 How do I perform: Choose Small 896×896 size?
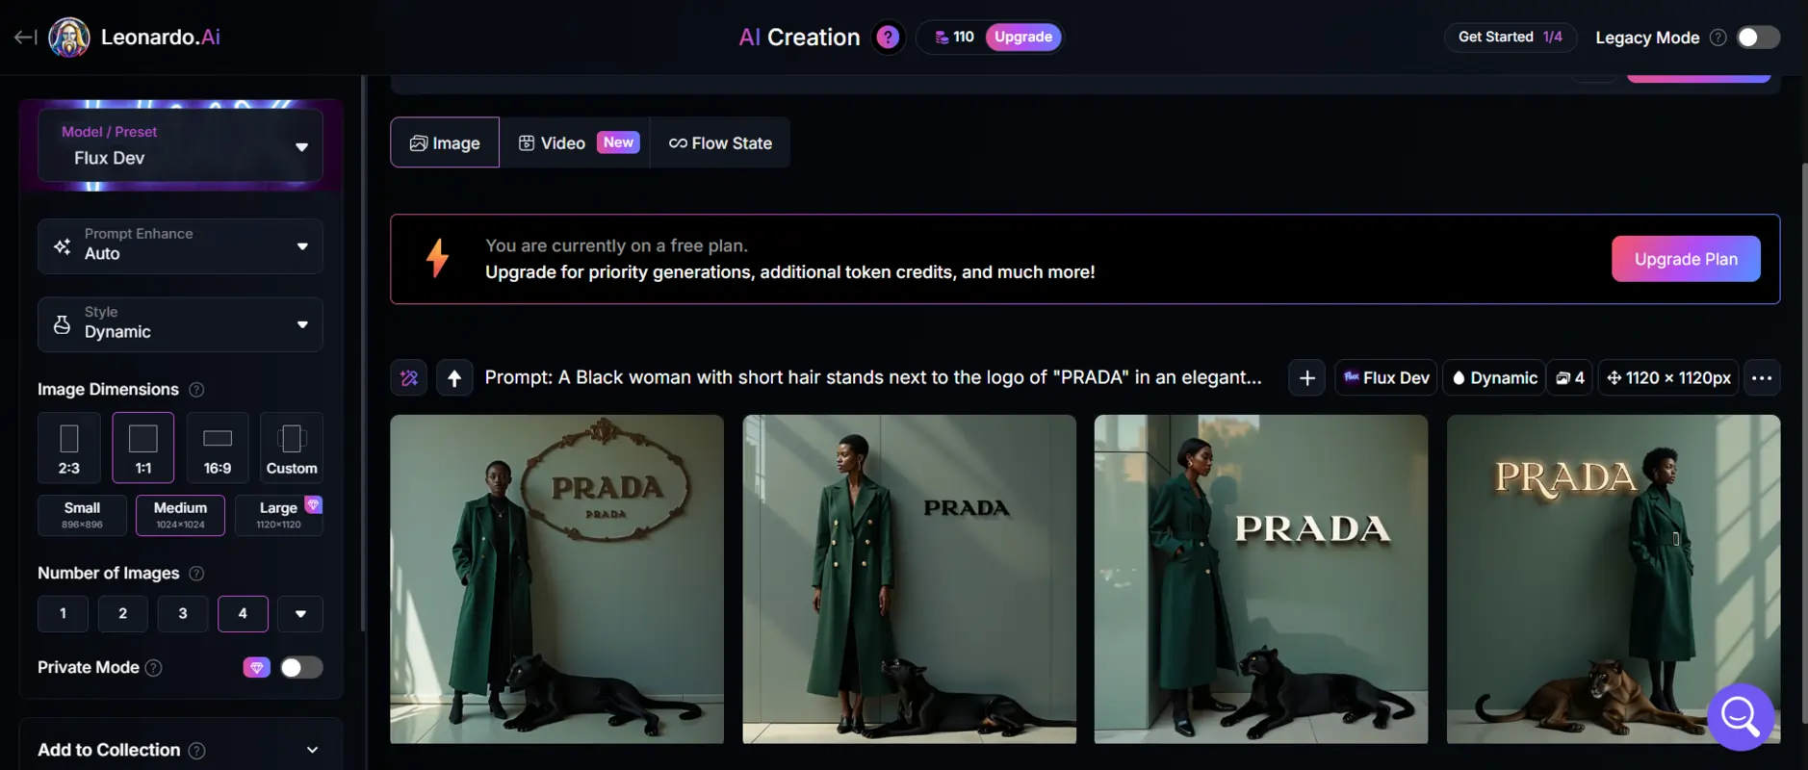(83, 515)
